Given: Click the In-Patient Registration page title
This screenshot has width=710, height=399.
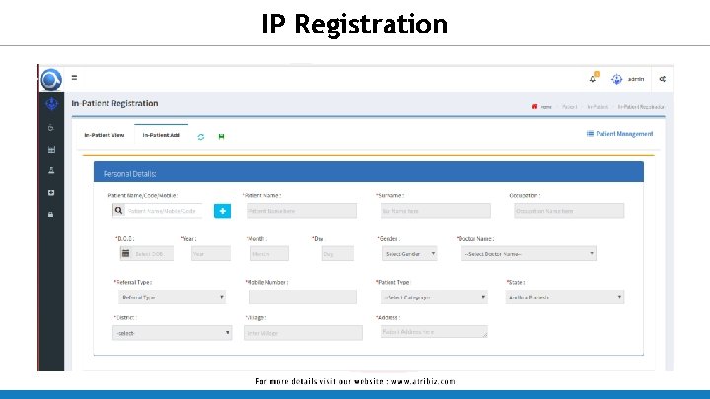Looking at the screenshot, I should click(114, 103).
